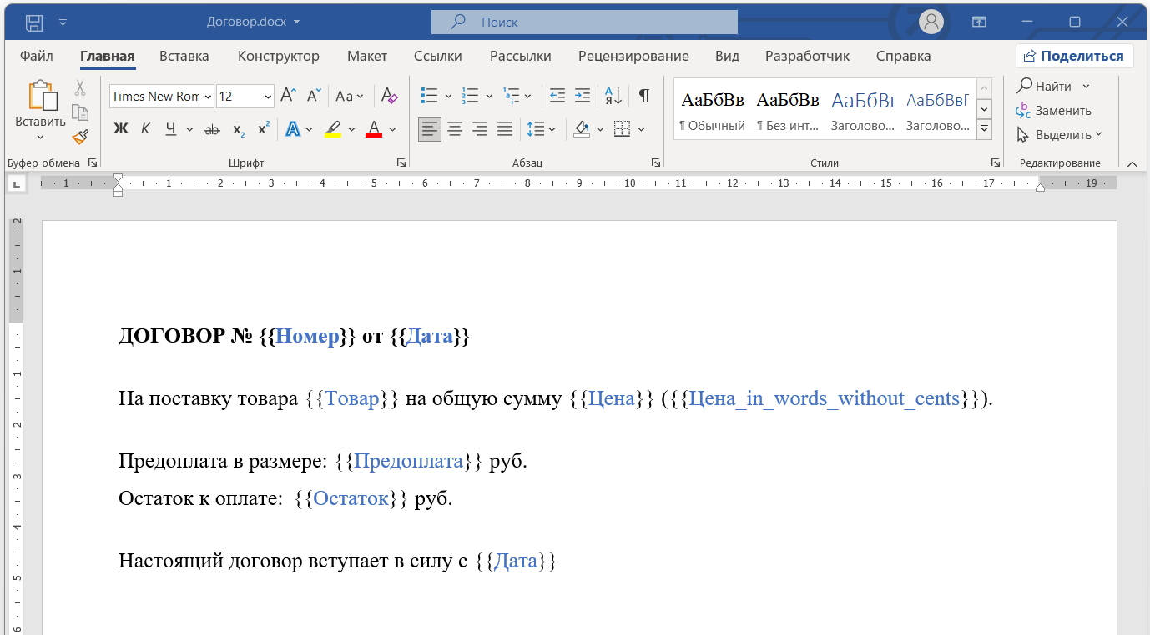Toggle Bold formatting (Ж)
The image size is (1150, 635).
(x=121, y=129)
